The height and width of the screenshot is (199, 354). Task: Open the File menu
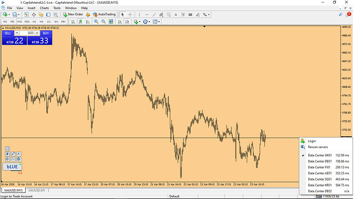pyautogui.click(x=9, y=8)
